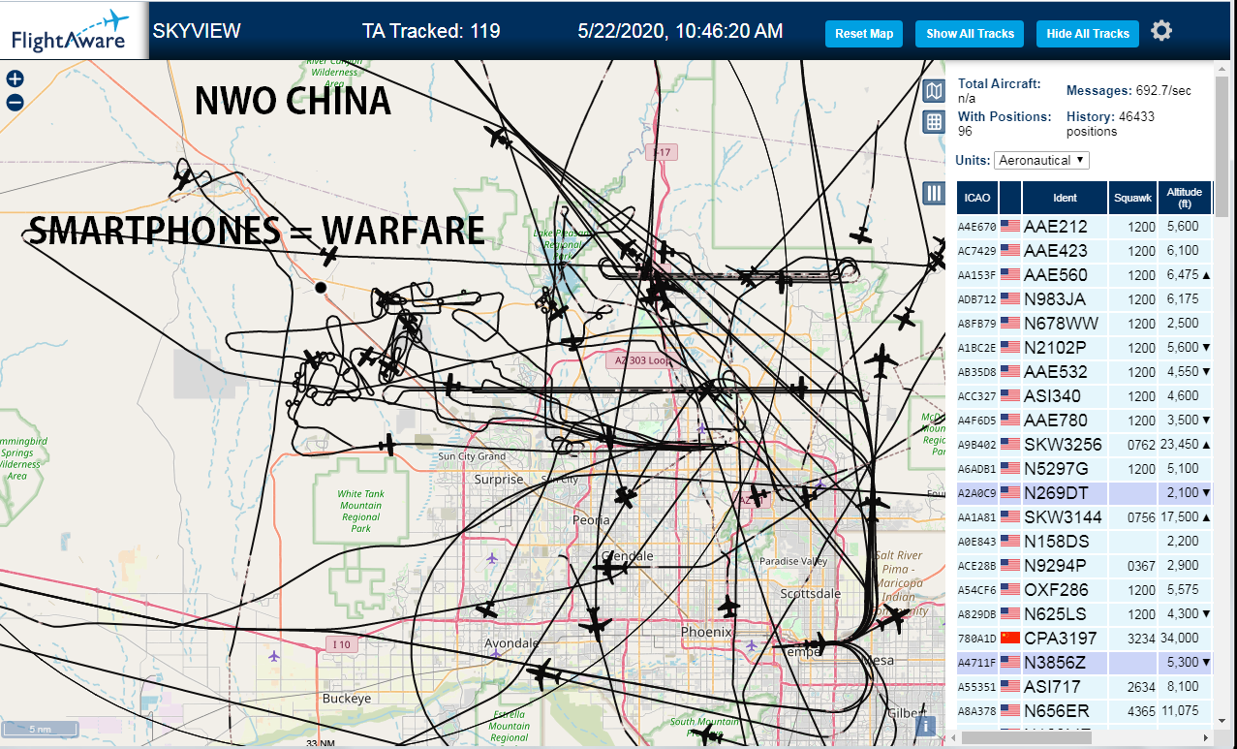The width and height of the screenshot is (1237, 749).
Task: Open map layers selector icon
Action: coord(934,91)
